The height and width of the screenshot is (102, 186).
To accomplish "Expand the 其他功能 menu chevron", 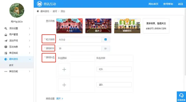I will pos(29,71).
